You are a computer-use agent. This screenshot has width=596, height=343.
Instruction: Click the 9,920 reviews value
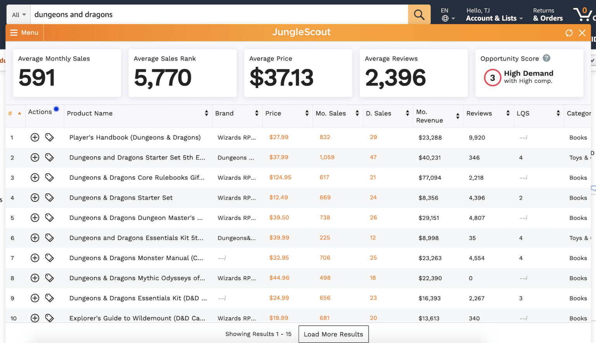coord(477,137)
